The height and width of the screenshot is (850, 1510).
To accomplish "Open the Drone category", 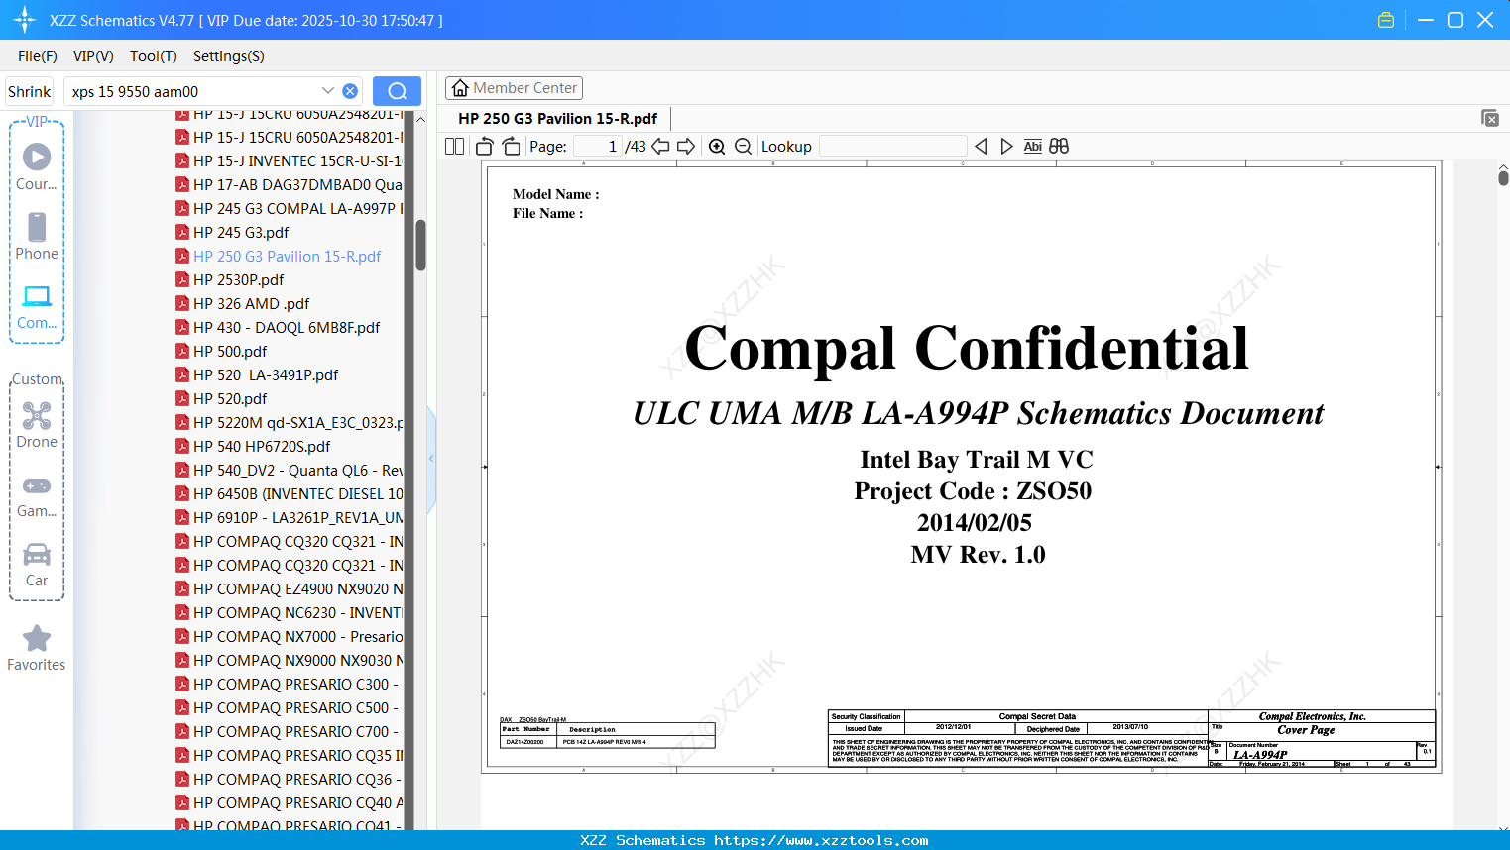I will (x=37, y=425).
